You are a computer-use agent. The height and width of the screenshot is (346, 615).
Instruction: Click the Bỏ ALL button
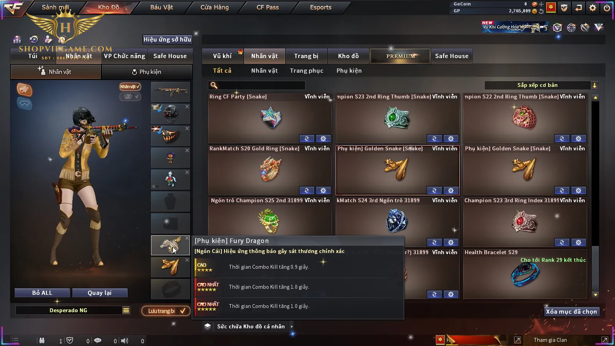pyautogui.click(x=42, y=293)
